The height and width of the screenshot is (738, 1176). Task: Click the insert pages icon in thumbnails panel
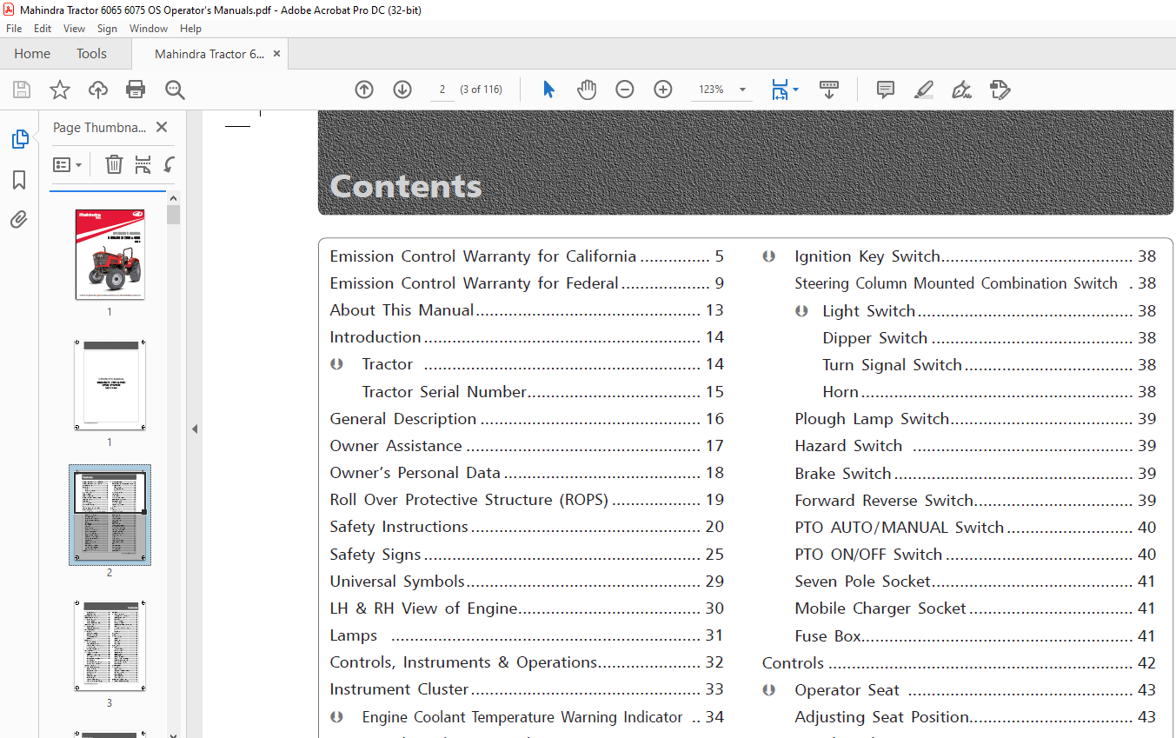coord(143,164)
